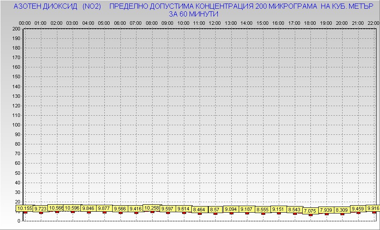Click the 50 tick on Y axis
This screenshot has height=230, width=380.
pos(17,173)
